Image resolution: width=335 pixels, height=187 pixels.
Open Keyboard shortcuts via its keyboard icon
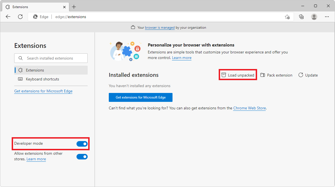click(20, 79)
